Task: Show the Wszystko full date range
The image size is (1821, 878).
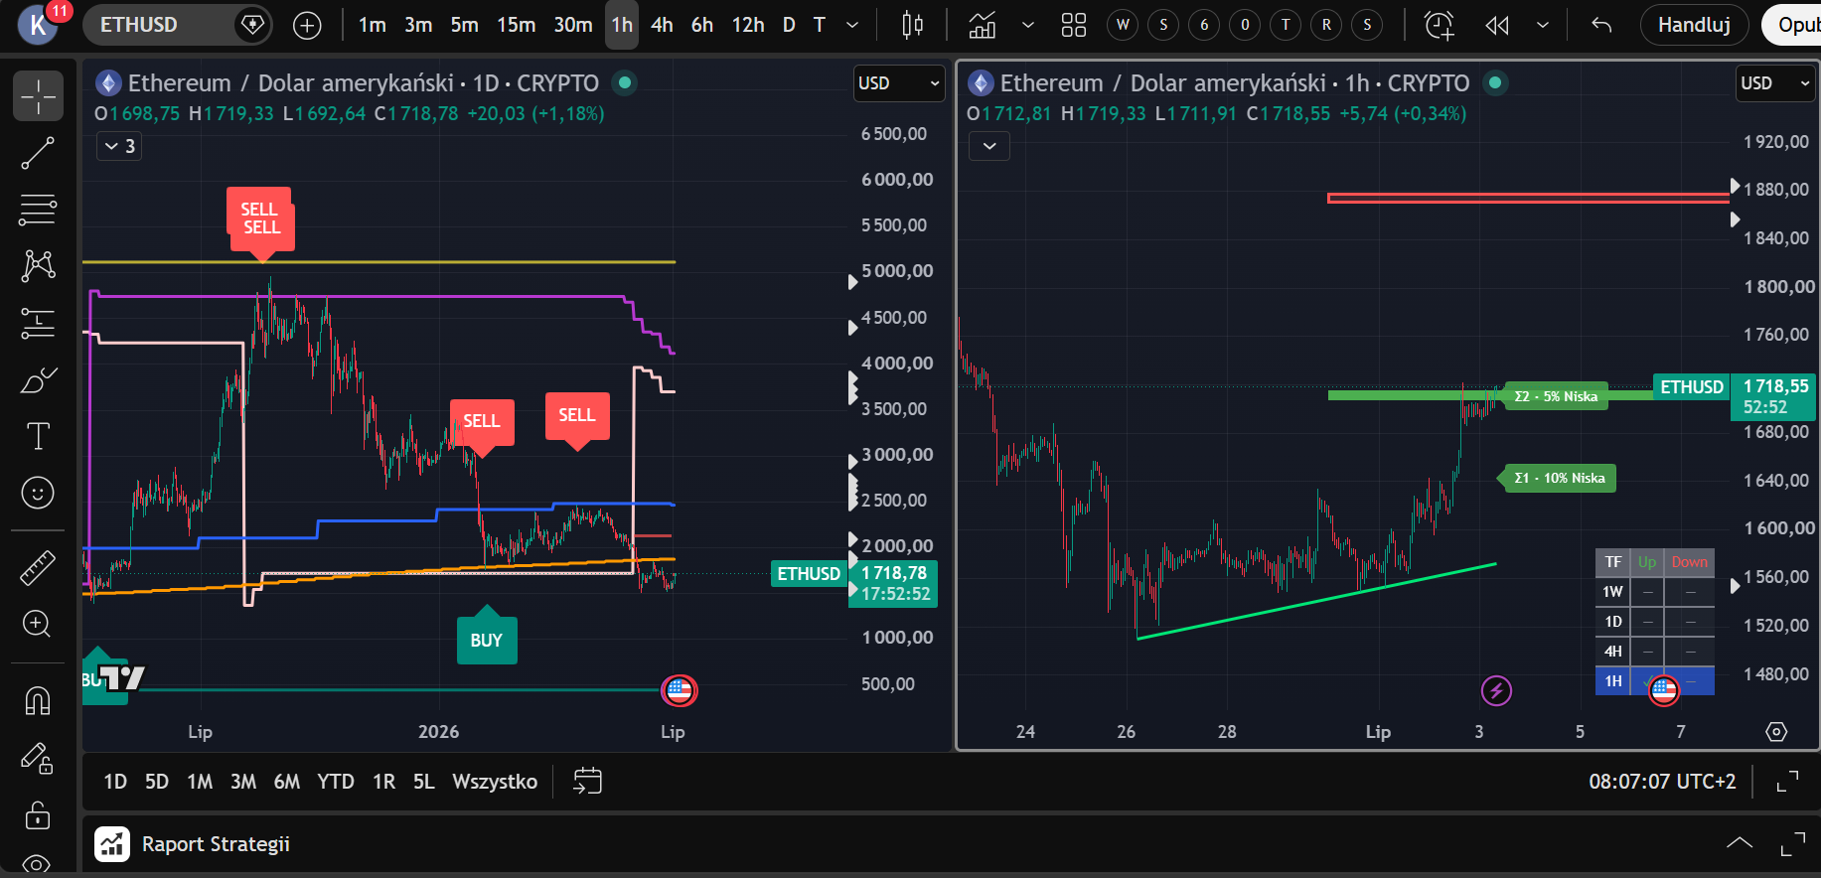Action: pyautogui.click(x=495, y=782)
